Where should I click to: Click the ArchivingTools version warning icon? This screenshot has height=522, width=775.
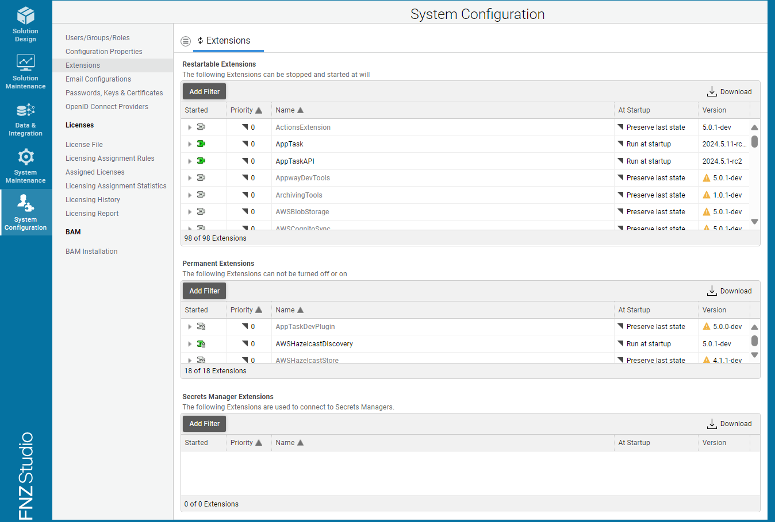tap(707, 195)
